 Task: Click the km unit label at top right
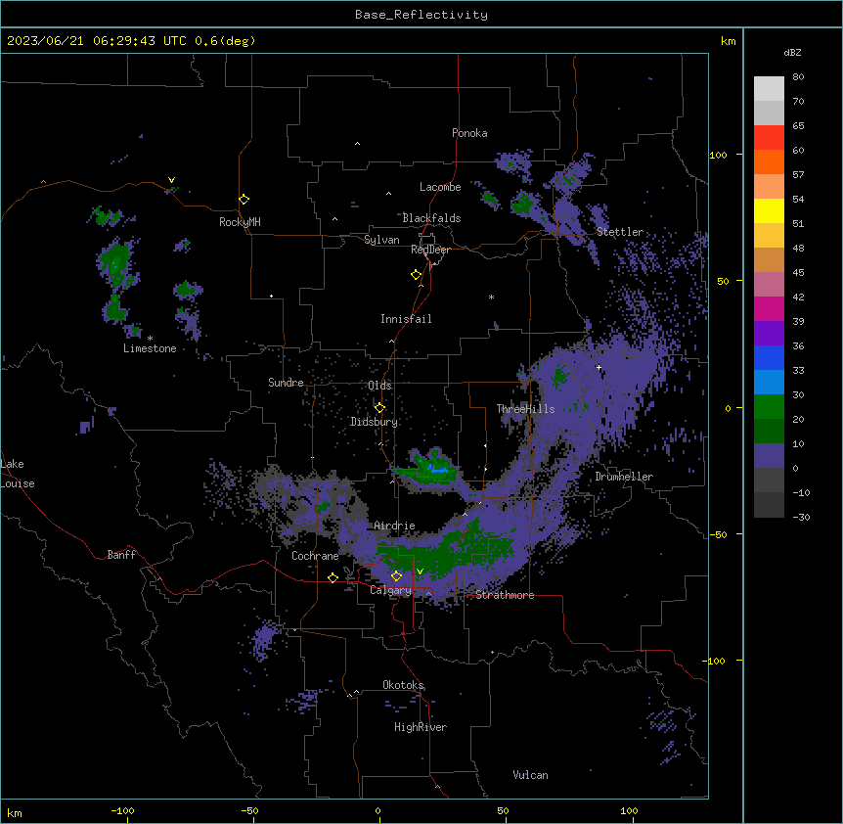click(728, 41)
